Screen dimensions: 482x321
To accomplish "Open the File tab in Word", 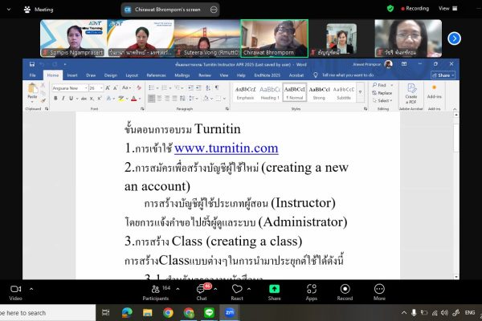I will (33, 75).
